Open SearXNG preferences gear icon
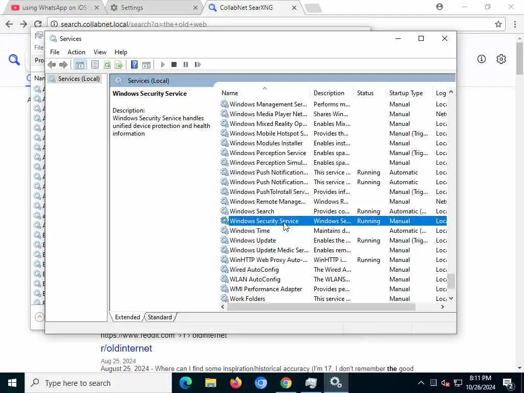Screen dimensions: 524x393 (x=501, y=59)
